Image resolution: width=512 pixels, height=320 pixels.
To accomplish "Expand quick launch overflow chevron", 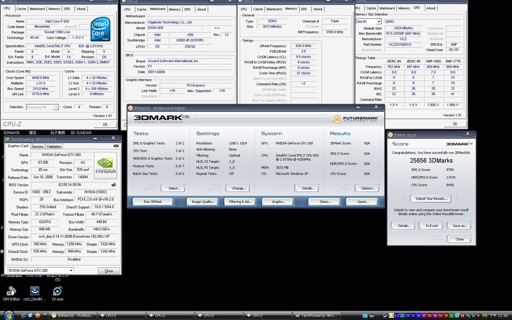I will tap(46, 314).
